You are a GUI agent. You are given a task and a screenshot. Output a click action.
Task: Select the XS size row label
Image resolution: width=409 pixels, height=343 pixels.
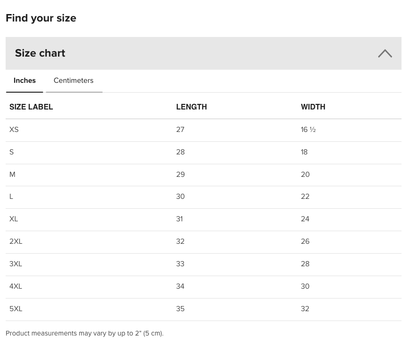pyautogui.click(x=14, y=130)
